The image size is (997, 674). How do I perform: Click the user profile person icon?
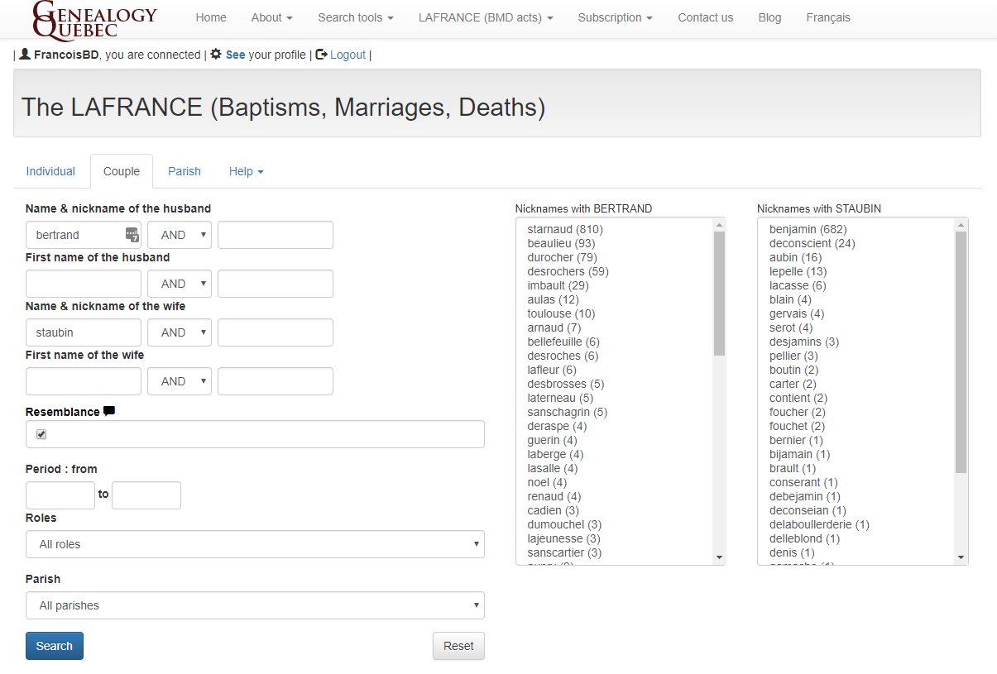[x=25, y=54]
